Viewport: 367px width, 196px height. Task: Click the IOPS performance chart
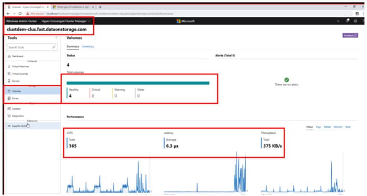tap(108, 173)
